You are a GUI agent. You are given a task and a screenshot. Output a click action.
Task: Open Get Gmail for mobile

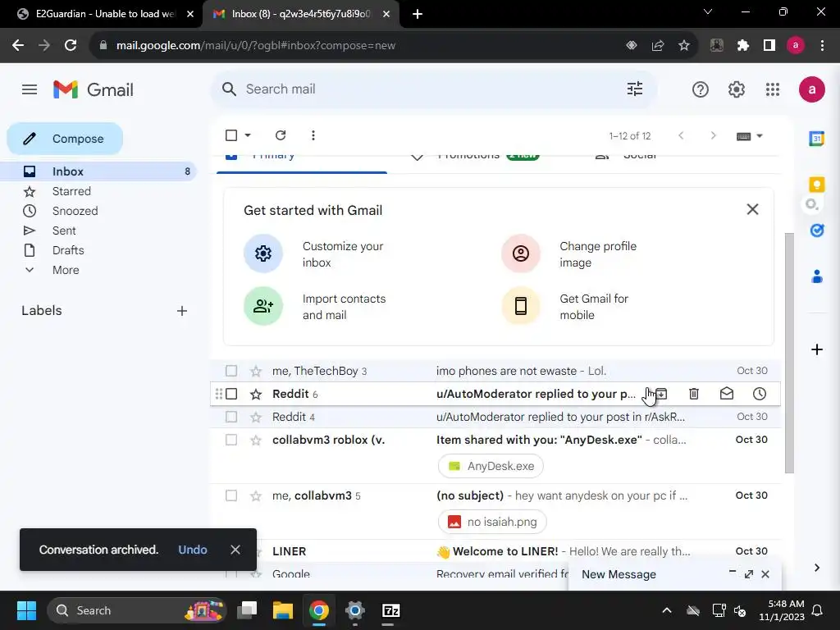tap(566, 307)
